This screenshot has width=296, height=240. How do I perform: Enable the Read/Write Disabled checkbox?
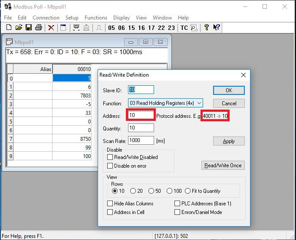click(x=110, y=157)
